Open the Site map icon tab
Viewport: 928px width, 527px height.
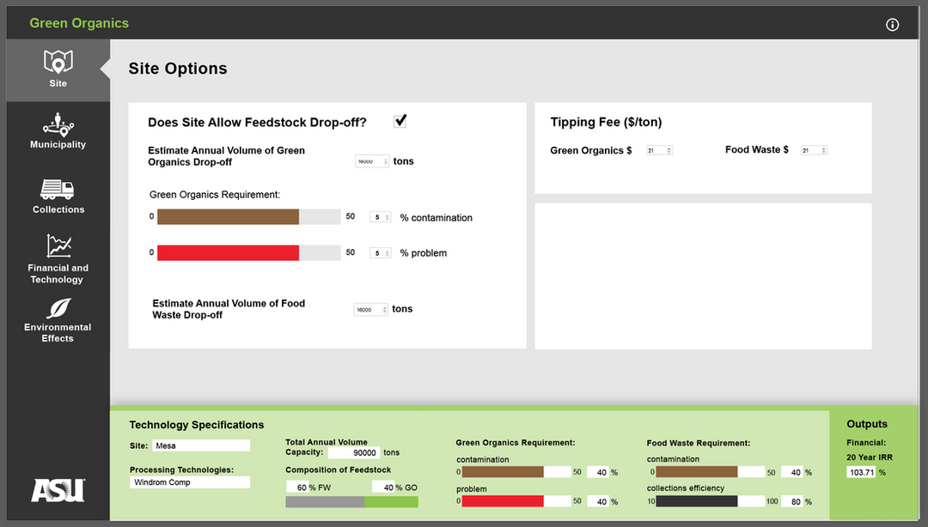(x=58, y=63)
